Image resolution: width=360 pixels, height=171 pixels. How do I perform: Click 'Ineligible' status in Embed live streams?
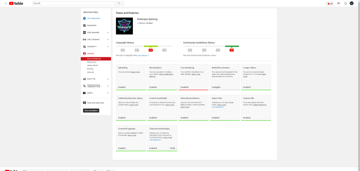click(x=216, y=87)
